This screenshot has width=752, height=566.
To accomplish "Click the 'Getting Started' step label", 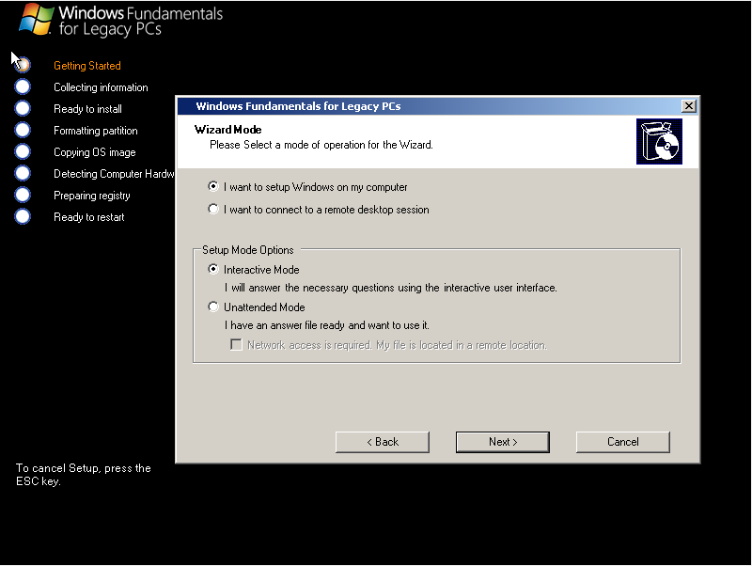I will [x=87, y=66].
